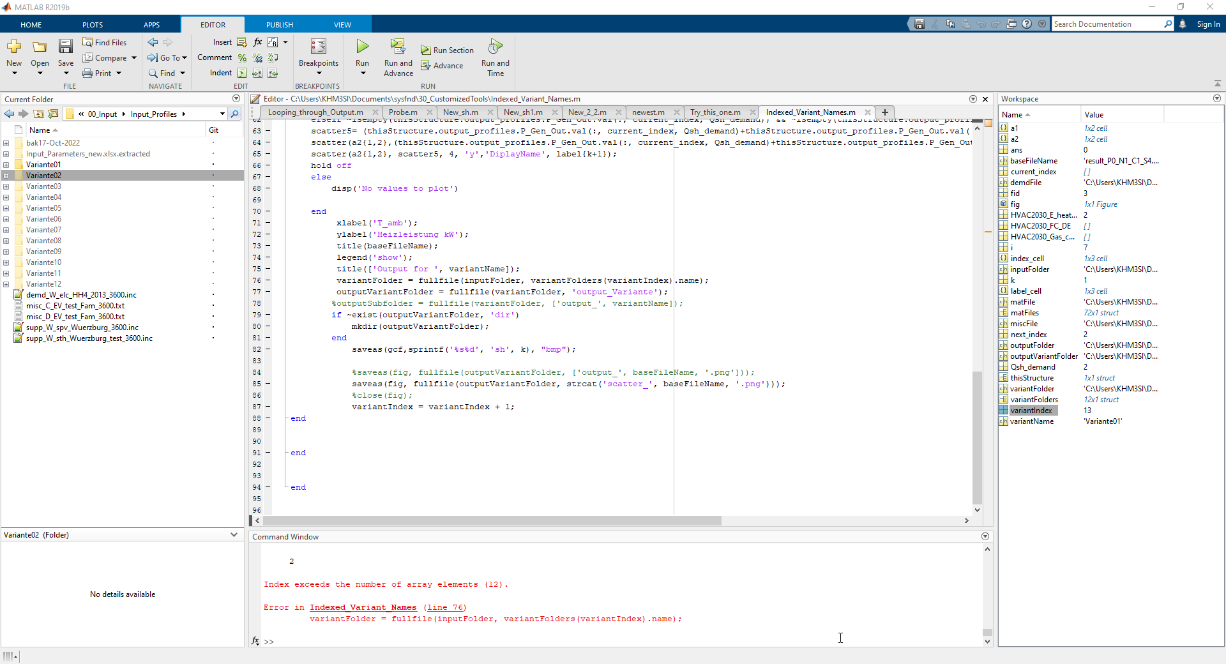Open the Current Folder path dropdown arrow
This screenshot has width=1226, height=664.
222,114
